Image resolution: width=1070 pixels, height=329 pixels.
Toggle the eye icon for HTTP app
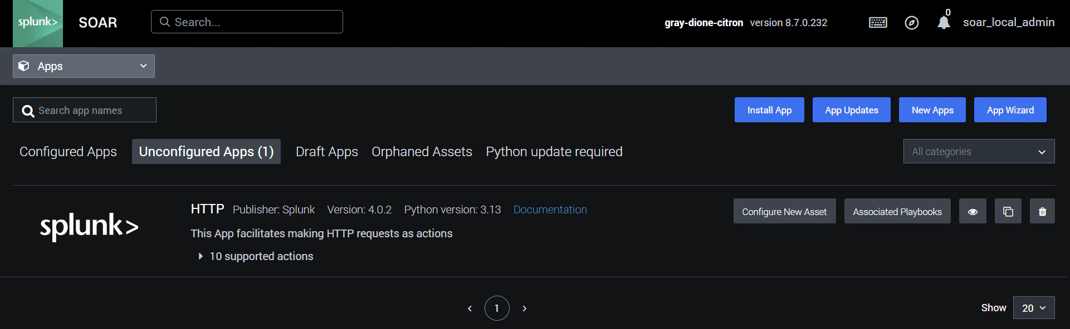point(973,211)
